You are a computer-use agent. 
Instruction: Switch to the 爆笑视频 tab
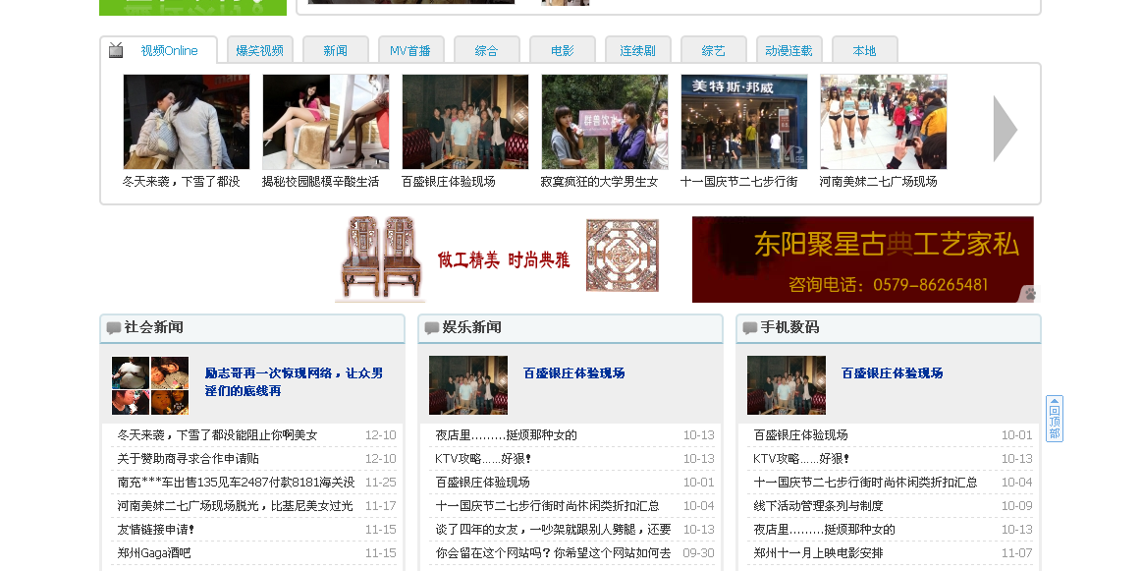[x=259, y=48]
